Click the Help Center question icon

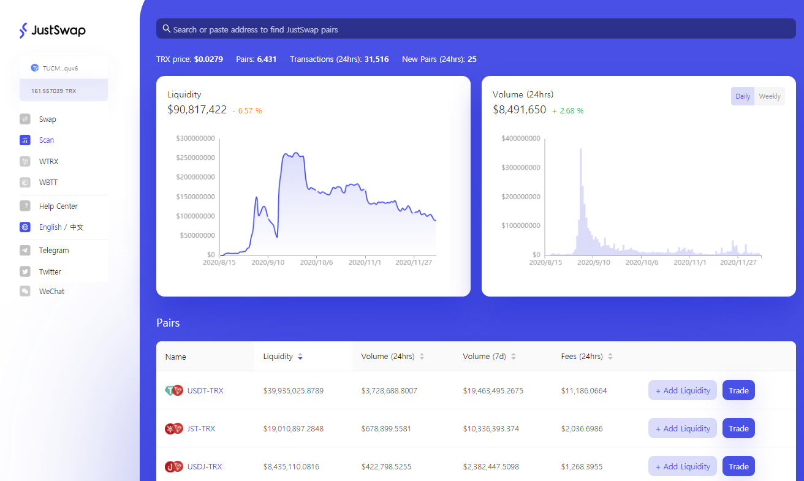[x=25, y=206]
